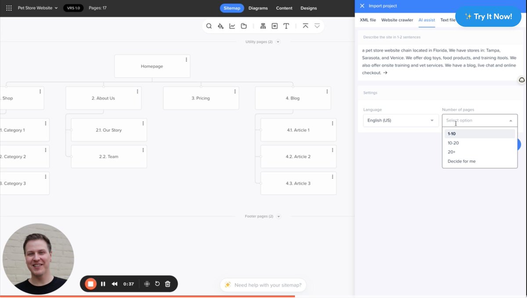Click the Need help with your sitemap field
The width and height of the screenshot is (527, 298).
pyautogui.click(x=263, y=285)
